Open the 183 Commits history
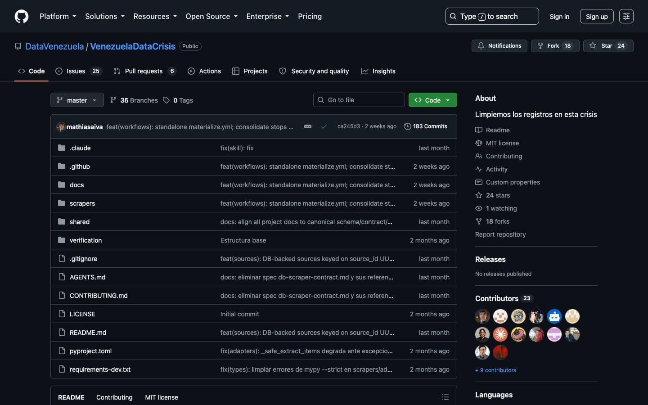This screenshot has width=648, height=405. pyautogui.click(x=426, y=126)
